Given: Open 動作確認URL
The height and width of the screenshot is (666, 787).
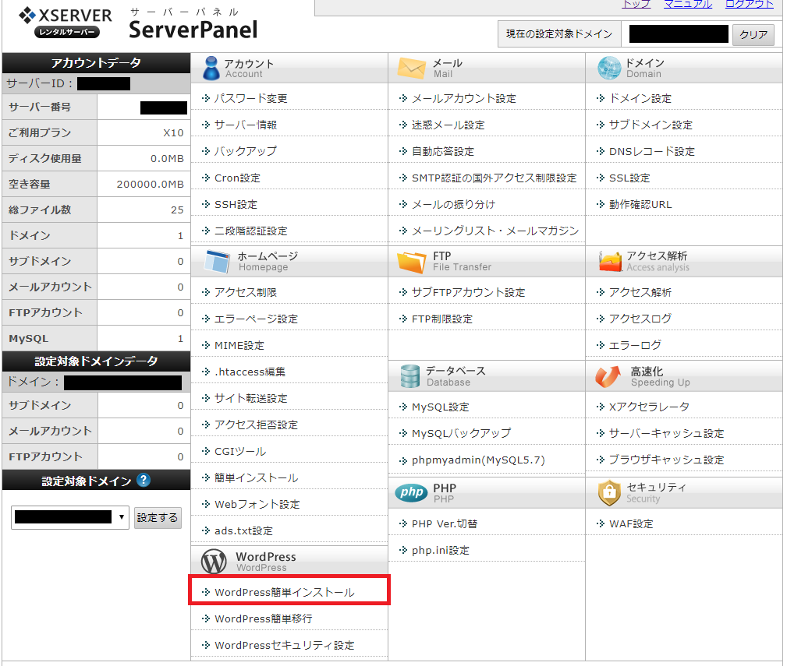Looking at the screenshot, I should [640, 204].
